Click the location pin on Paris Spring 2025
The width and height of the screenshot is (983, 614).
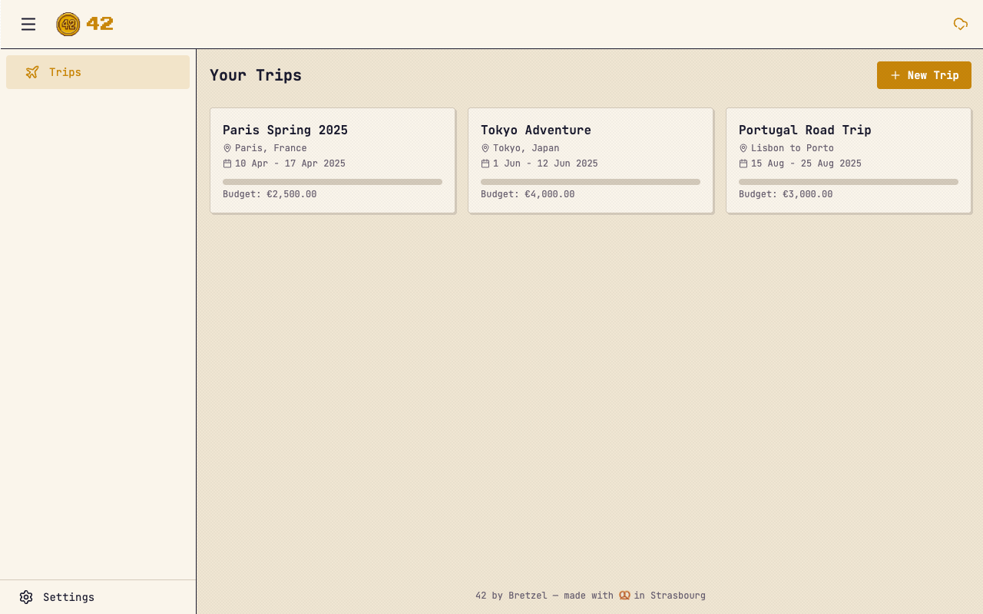pos(227,147)
